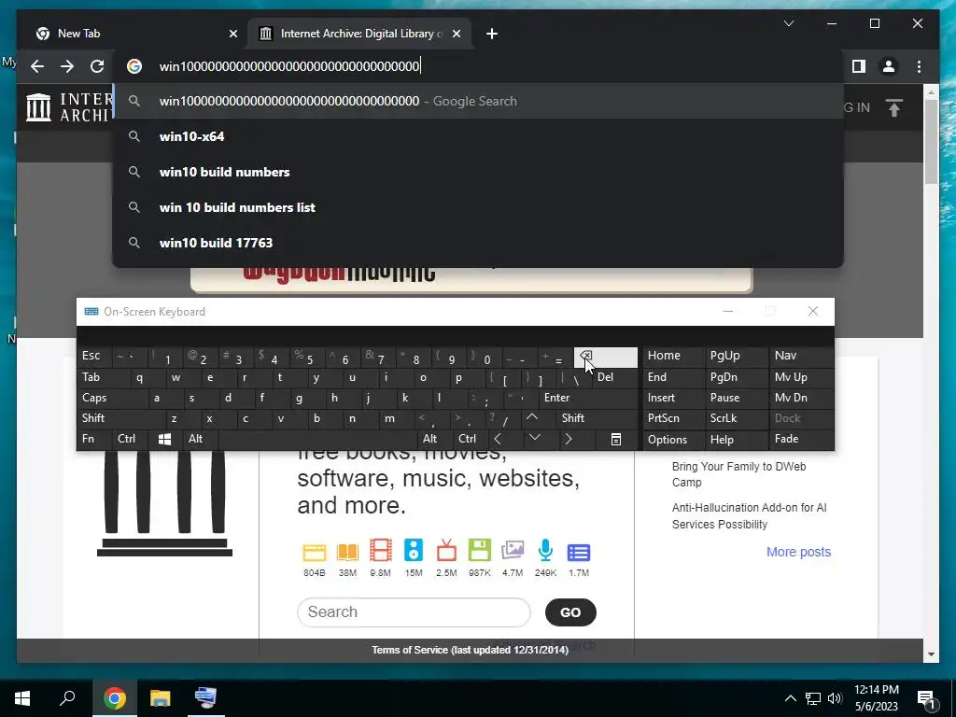The image size is (956, 717).
Task: Open File Explorer from taskbar
Action: pos(160,698)
